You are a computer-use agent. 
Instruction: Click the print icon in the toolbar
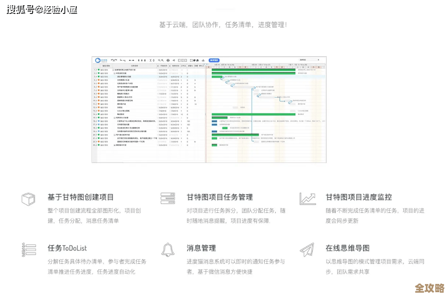[x=168, y=60]
